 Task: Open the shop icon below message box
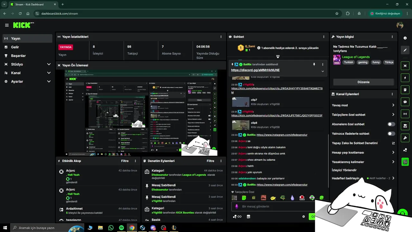(248, 217)
